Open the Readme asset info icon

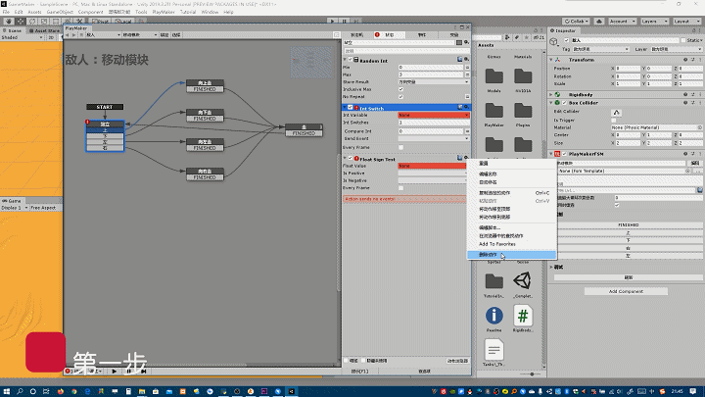(494, 315)
